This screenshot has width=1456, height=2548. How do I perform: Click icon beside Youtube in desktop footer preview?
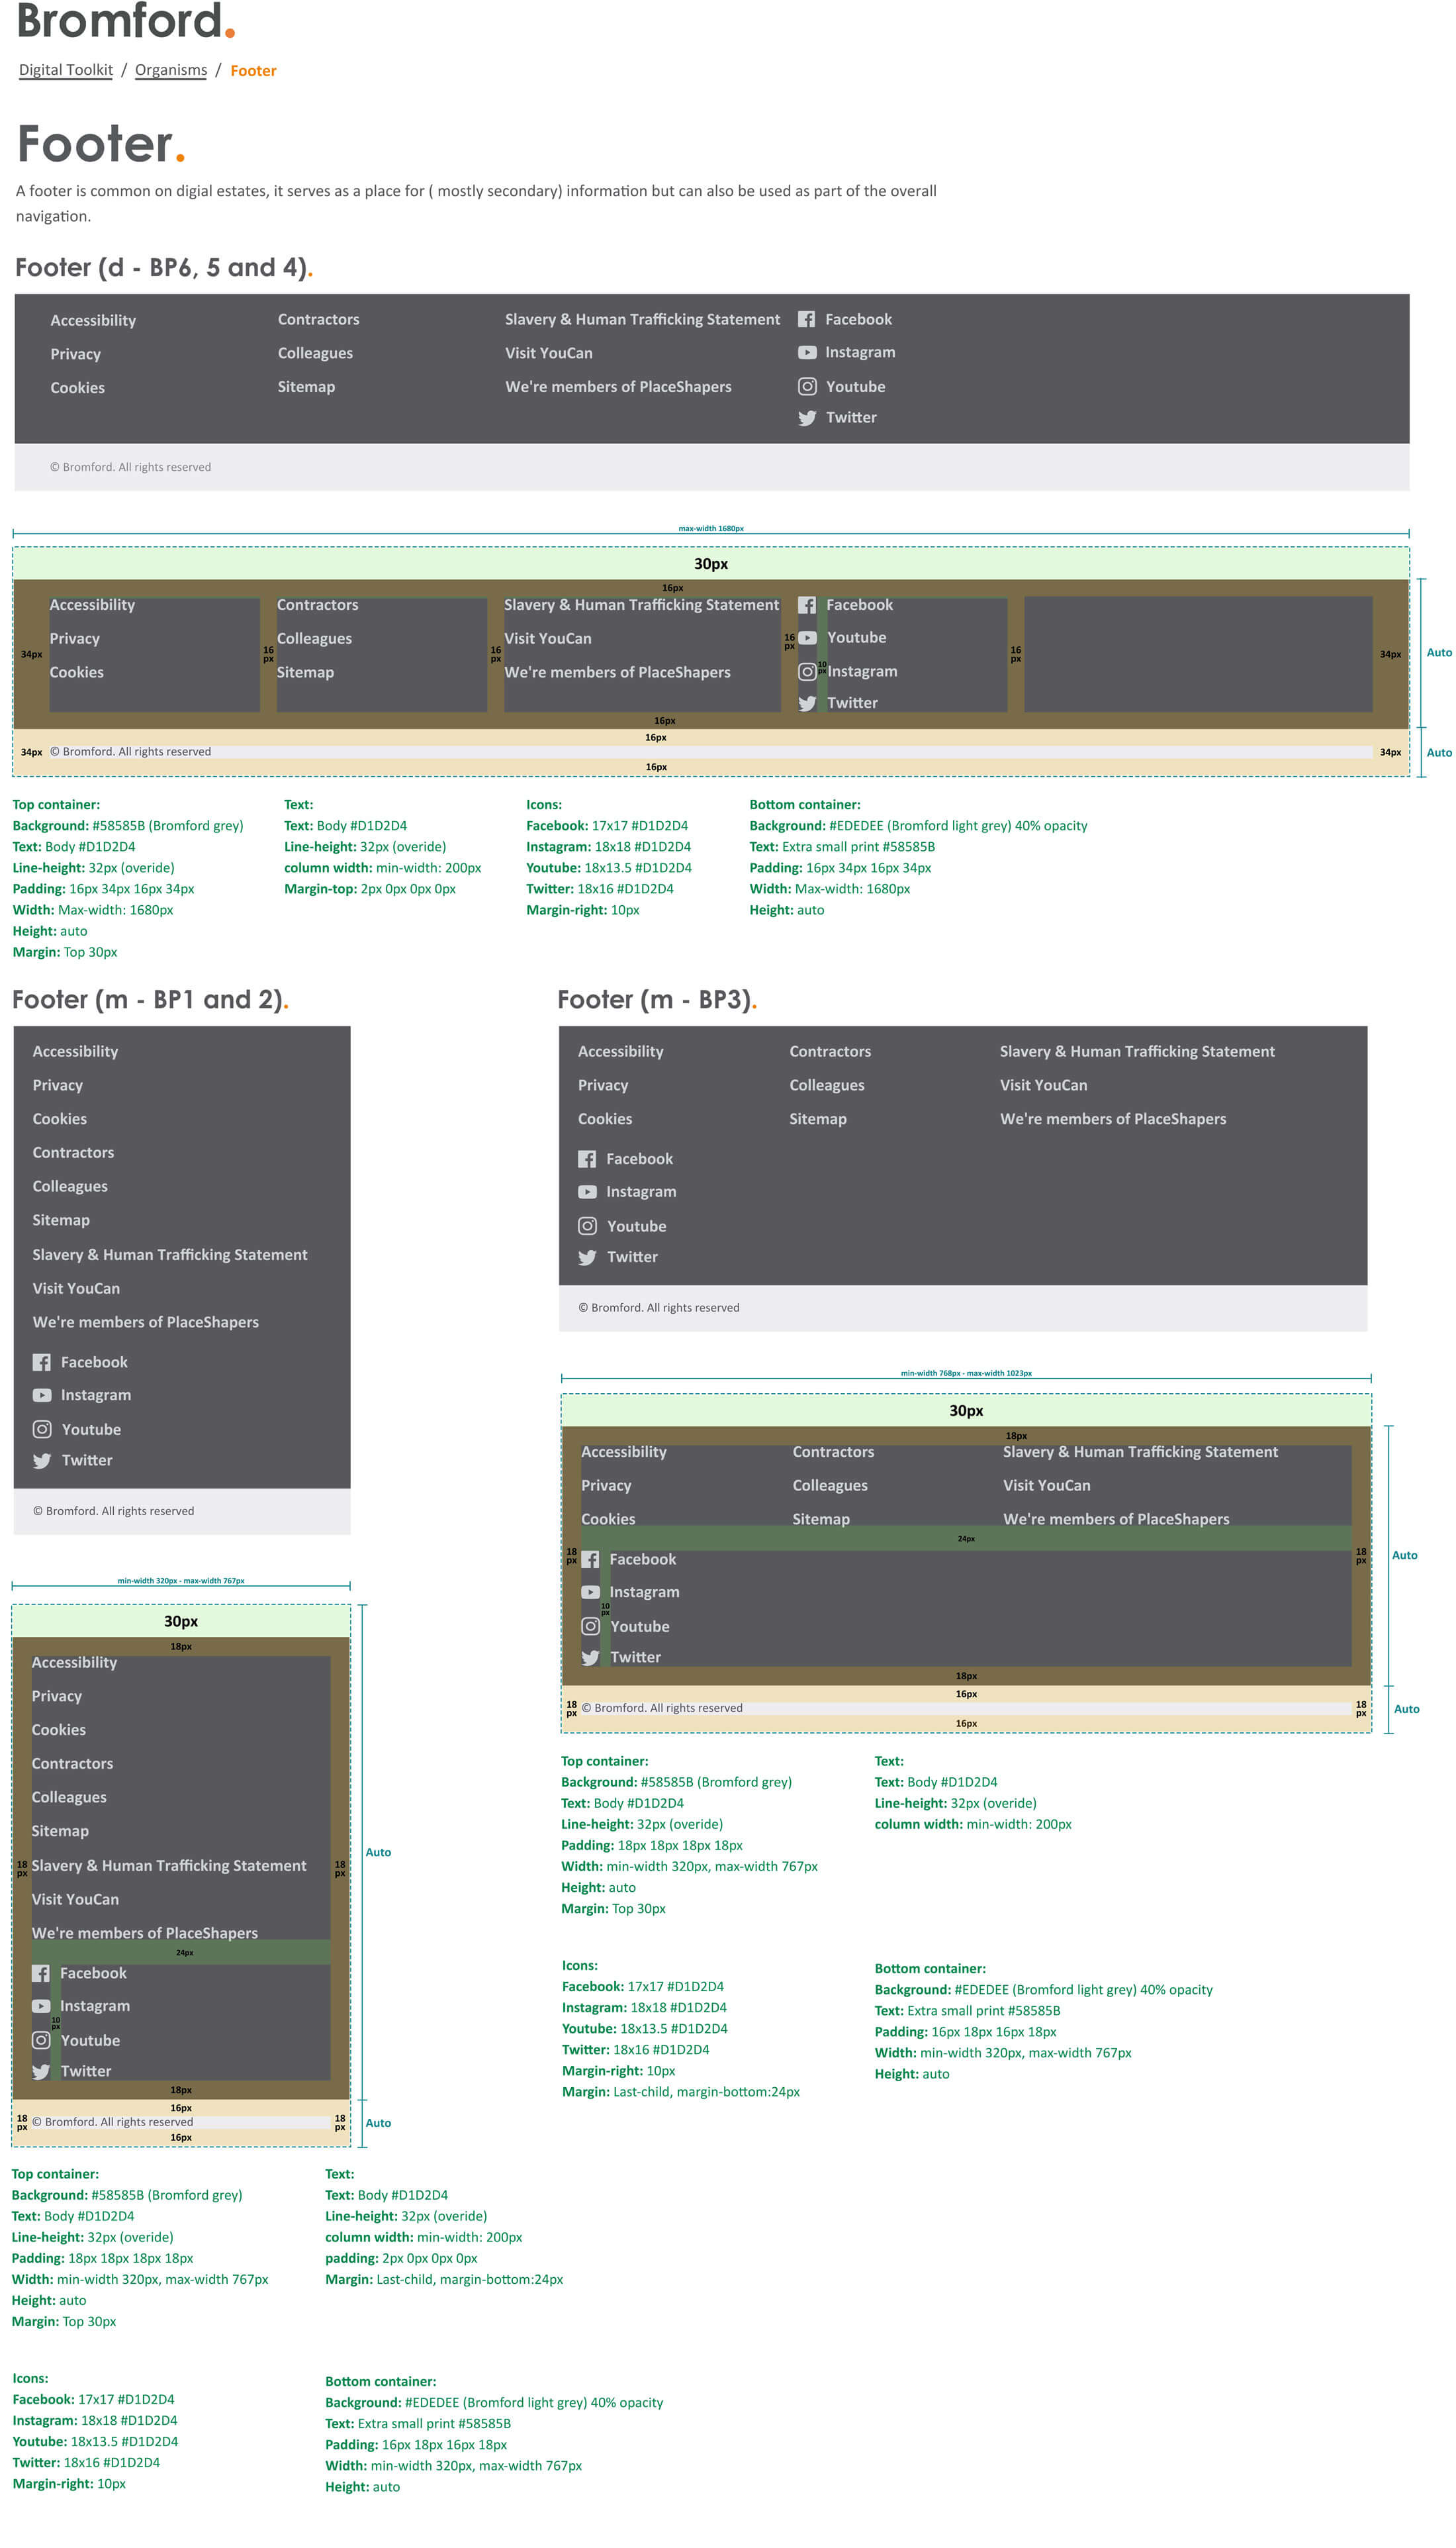(x=807, y=386)
